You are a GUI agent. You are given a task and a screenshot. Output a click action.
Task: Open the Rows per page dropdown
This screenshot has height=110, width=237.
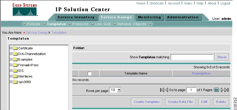115,90
